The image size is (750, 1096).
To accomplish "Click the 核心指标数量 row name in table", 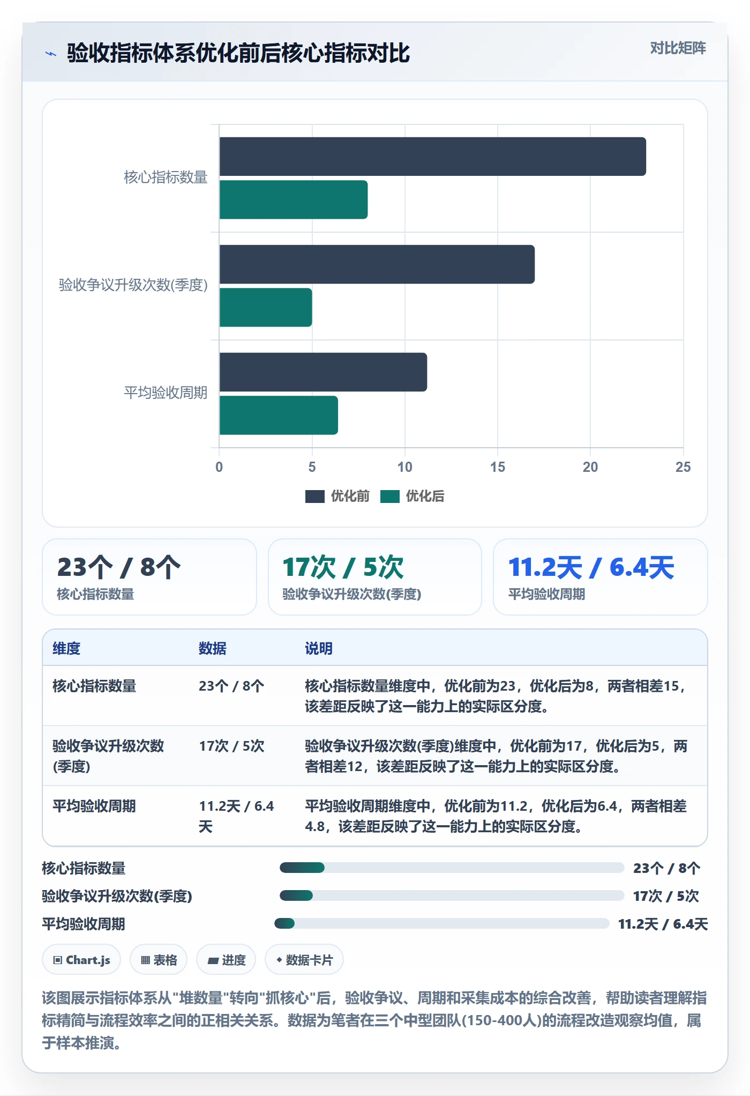I will (94, 686).
